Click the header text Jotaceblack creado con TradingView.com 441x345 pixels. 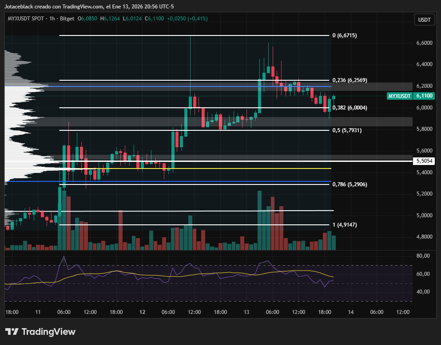pos(55,7)
